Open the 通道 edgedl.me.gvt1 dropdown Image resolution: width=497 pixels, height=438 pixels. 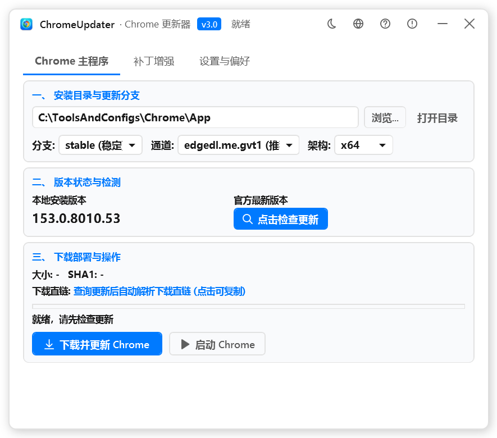[x=238, y=145]
